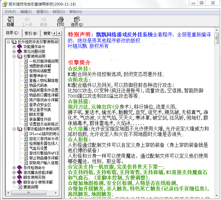This screenshot has width=221, height=200.
Task: Expand the 游戏魔法技能详解 node
Action: point(14,172)
